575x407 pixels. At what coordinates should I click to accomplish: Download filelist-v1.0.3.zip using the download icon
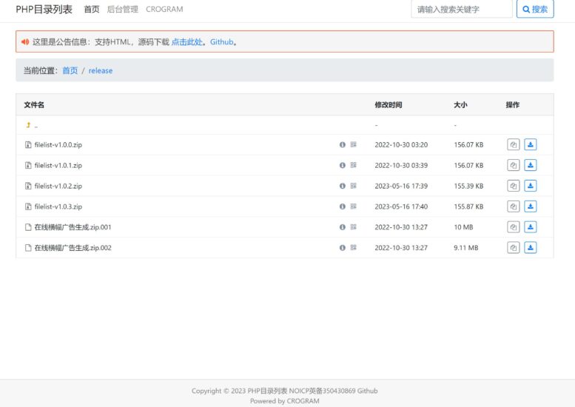pos(530,206)
